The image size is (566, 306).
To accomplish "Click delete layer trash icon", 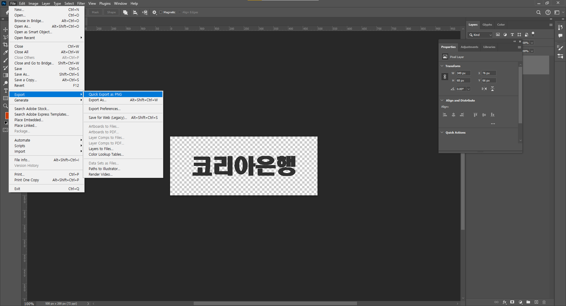I will (544, 302).
